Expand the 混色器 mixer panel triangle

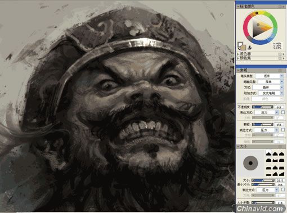coord(238,54)
